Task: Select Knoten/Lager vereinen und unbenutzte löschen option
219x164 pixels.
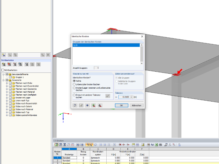Action: (74, 88)
